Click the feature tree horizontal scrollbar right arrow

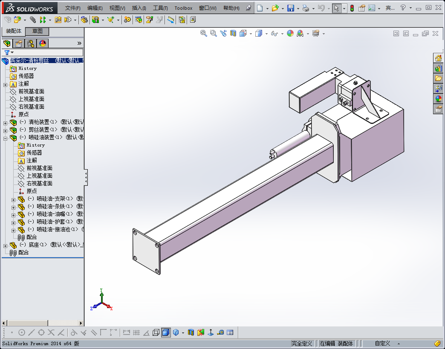81,323
